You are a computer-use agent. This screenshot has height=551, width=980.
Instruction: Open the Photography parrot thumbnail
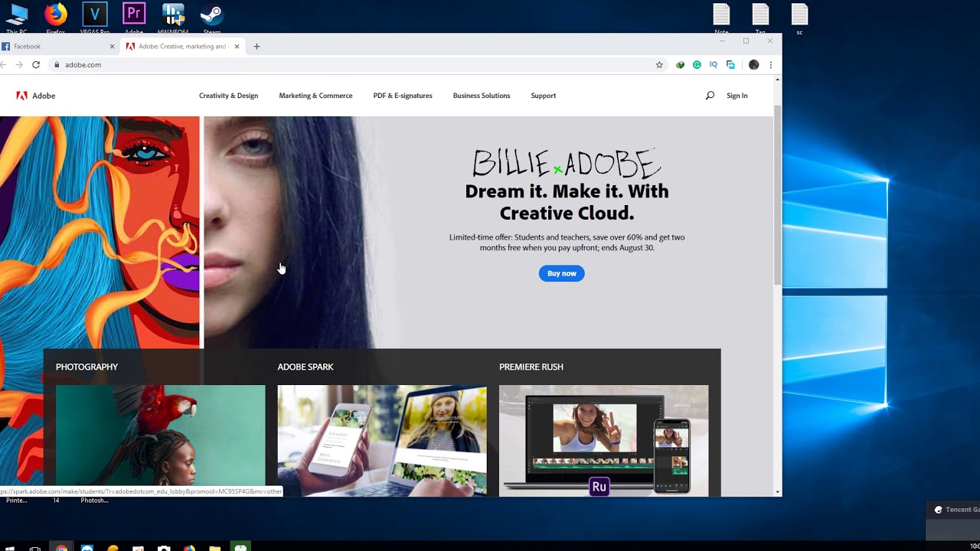[160, 441]
